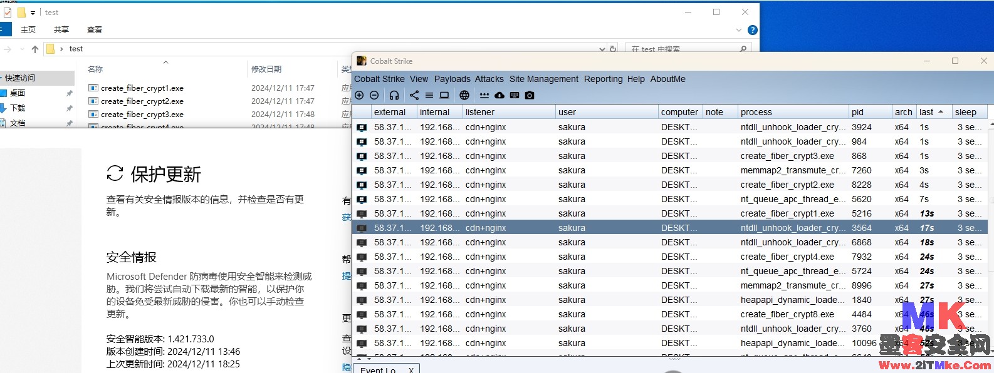Open screenshots via the camera icon
Screen dimensions: 994x373
530,95
